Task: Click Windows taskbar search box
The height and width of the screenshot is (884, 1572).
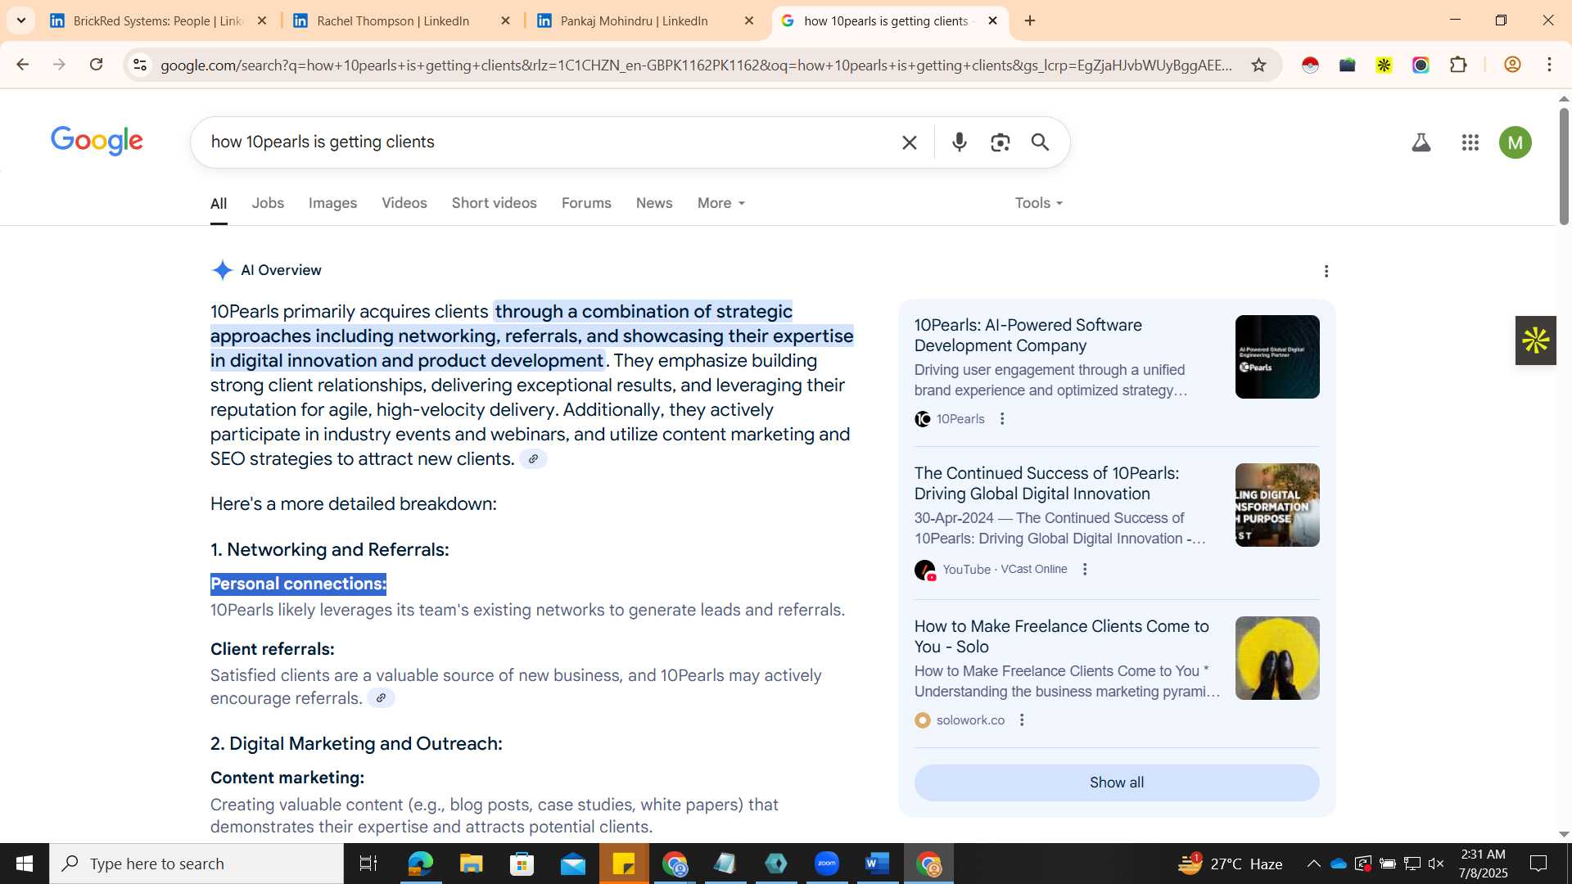Action: [196, 864]
